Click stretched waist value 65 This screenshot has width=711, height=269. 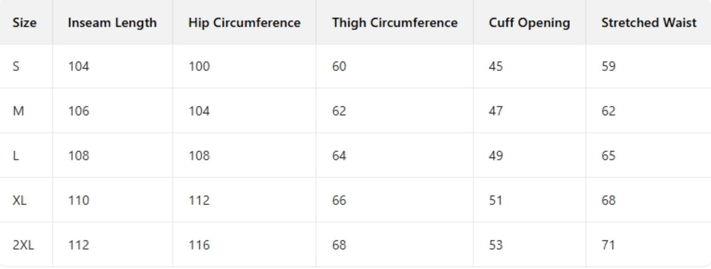pos(608,156)
